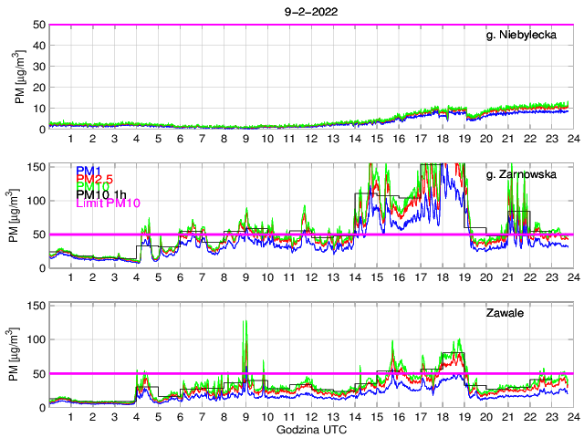Select the "g. Niebylecka" station label
The width and height of the screenshot is (584, 438).
529,35
